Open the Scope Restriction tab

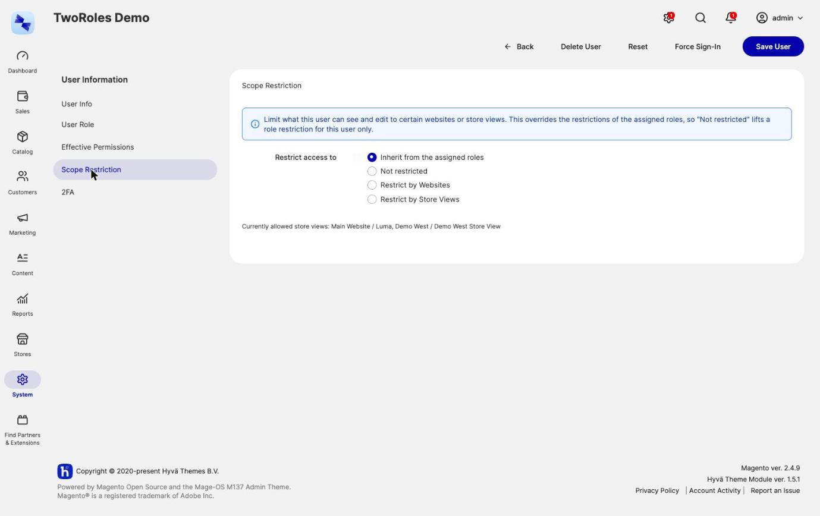(x=135, y=169)
